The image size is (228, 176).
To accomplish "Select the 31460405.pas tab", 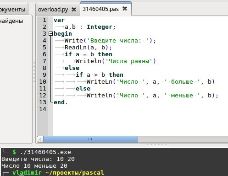I will (x=100, y=9).
